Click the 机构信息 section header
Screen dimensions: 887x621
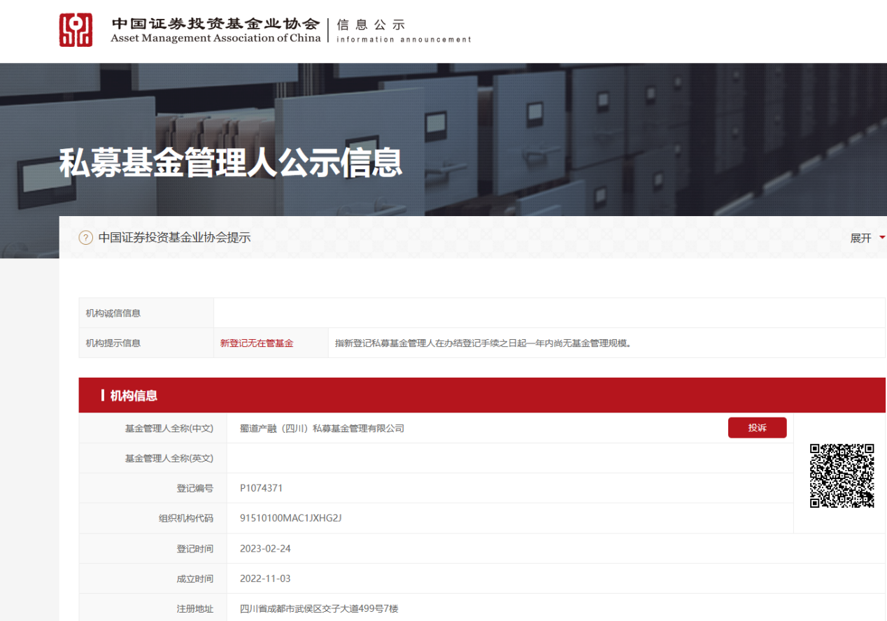[482, 395]
